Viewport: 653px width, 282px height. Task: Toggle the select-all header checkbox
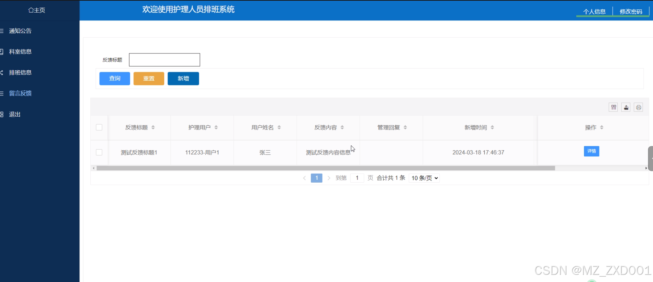point(99,127)
